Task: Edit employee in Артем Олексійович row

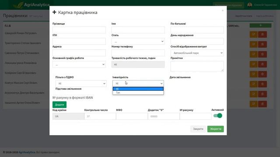Action: click(x=253, y=104)
